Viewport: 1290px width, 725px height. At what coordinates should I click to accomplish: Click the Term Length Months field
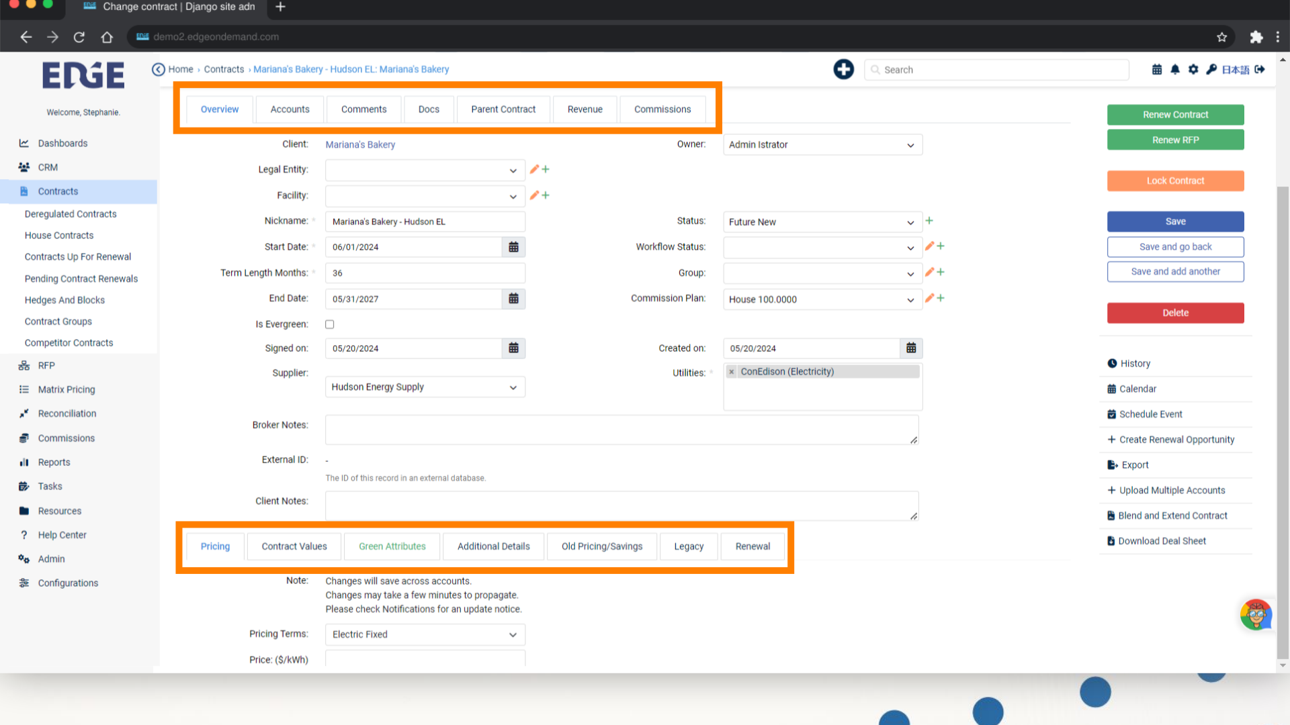coord(425,273)
